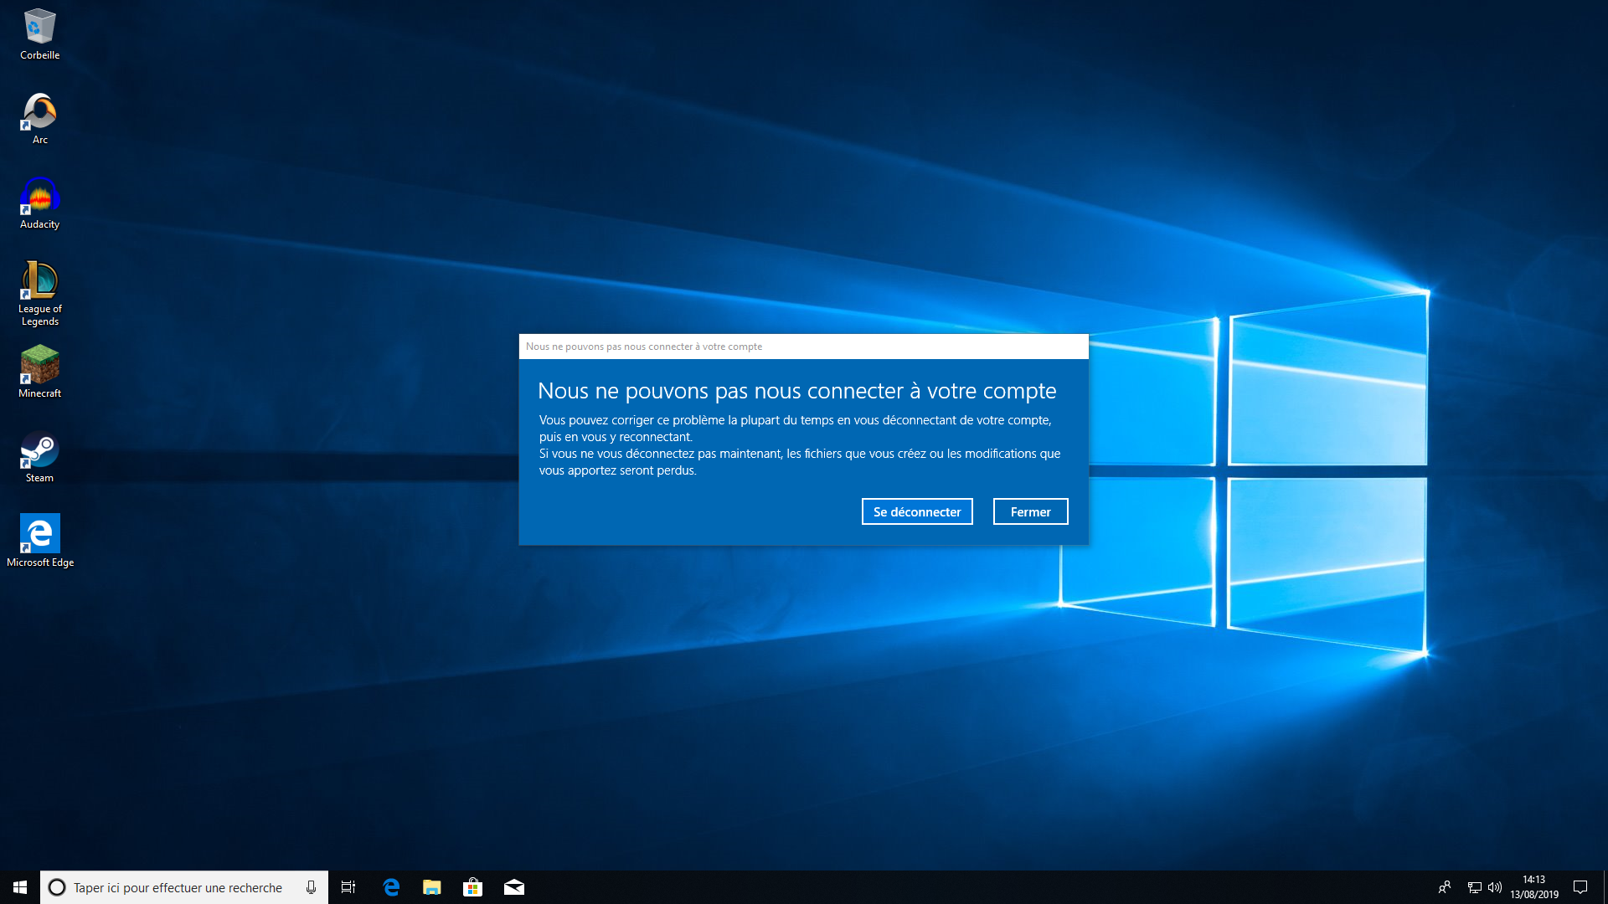Open the notification Action Center

[1580, 887]
